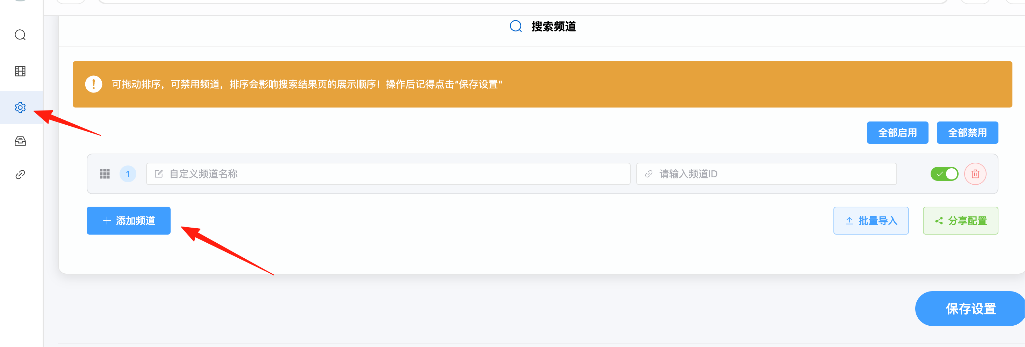
Task: Click the channel number 1 badge
Action: click(128, 174)
